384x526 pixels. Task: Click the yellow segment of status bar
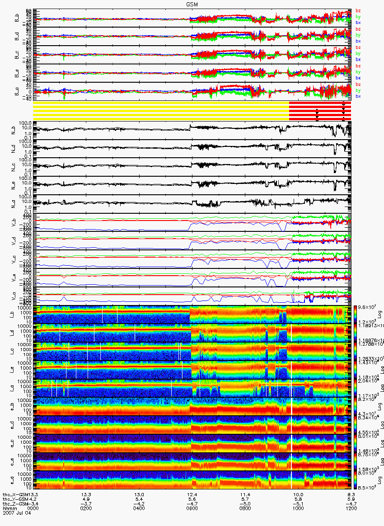[161, 111]
